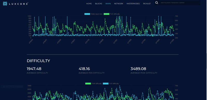
Task: Click left y-axis label 7000 on the difficulty chart
Action: pyautogui.click(x=29, y=86)
